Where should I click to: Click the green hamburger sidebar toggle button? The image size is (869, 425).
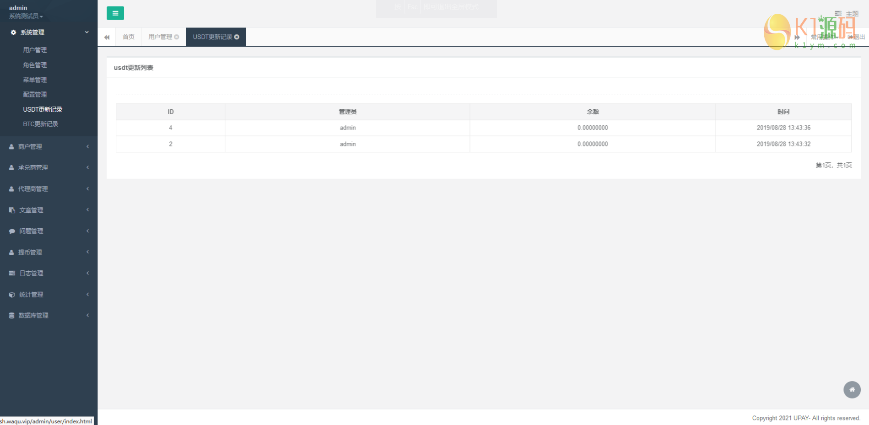115,13
